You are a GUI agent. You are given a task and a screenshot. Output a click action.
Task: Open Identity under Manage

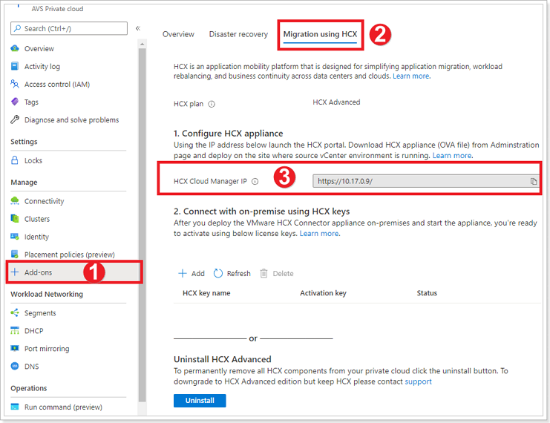coord(36,237)
